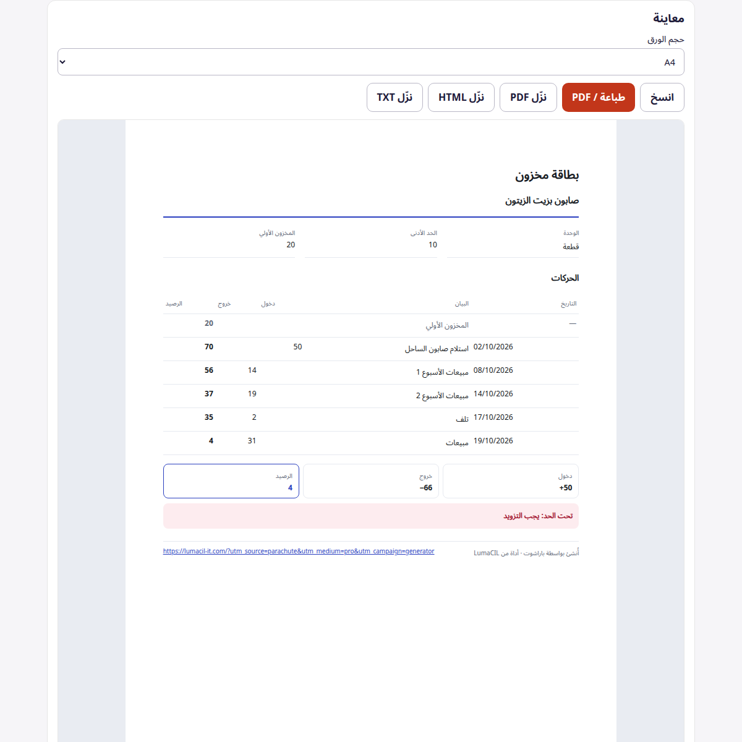Click the انسخ copy button
Viewport: 742px width, 742px height.
pyautogui.click(x=662, y=97)
